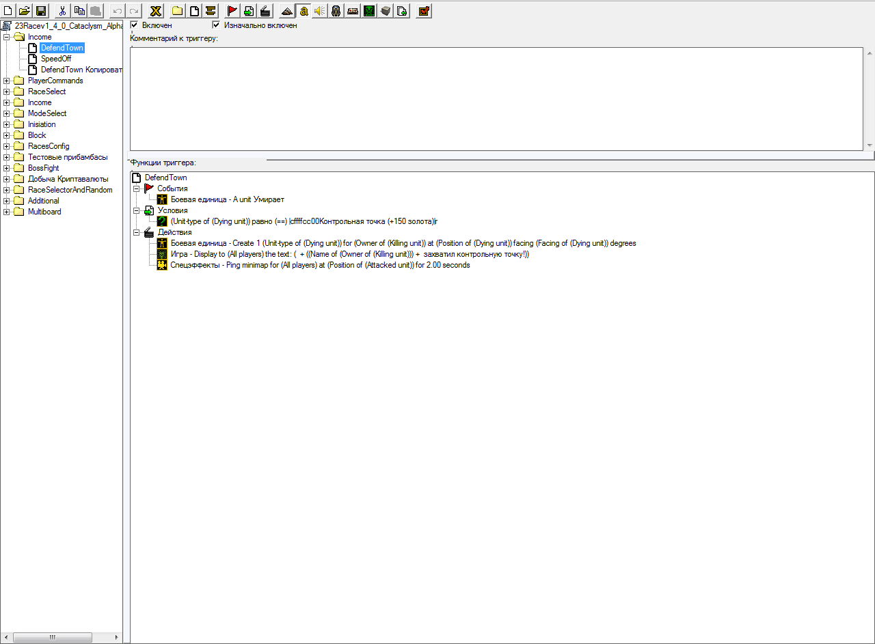Save the map with the floppy icon
The height and width of the screenshot is (644, 875).
point(41,10)
